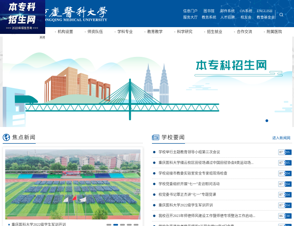
Task: Click the 学校要闻 section heading
Action: (173, 137)
